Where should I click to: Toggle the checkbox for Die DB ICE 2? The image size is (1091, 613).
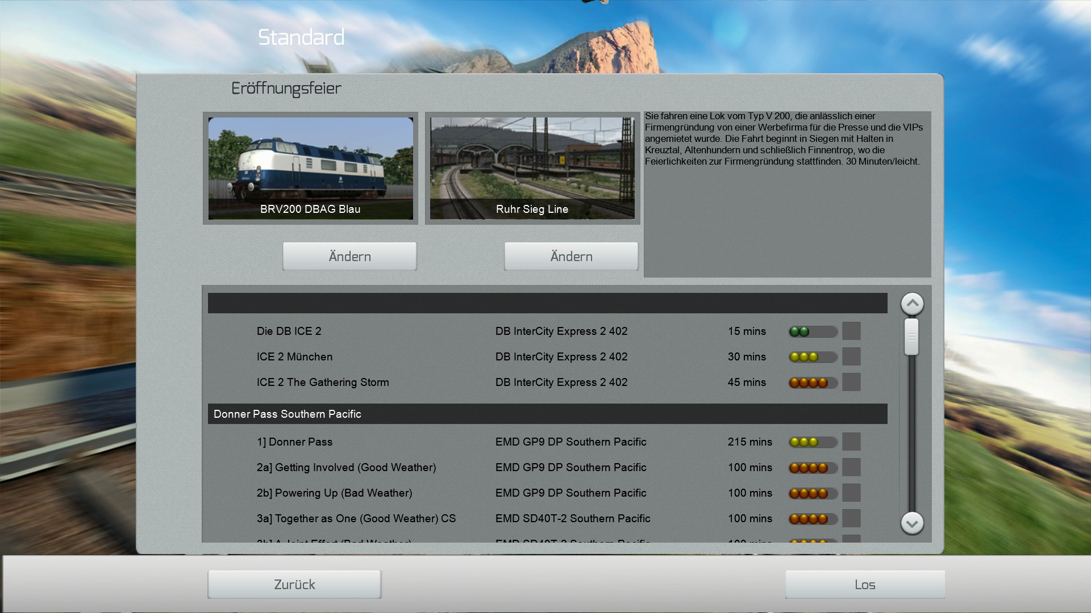click(x=851, y=331)
